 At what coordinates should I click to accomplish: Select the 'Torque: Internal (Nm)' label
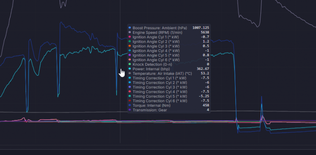click(x=151, y=106)
